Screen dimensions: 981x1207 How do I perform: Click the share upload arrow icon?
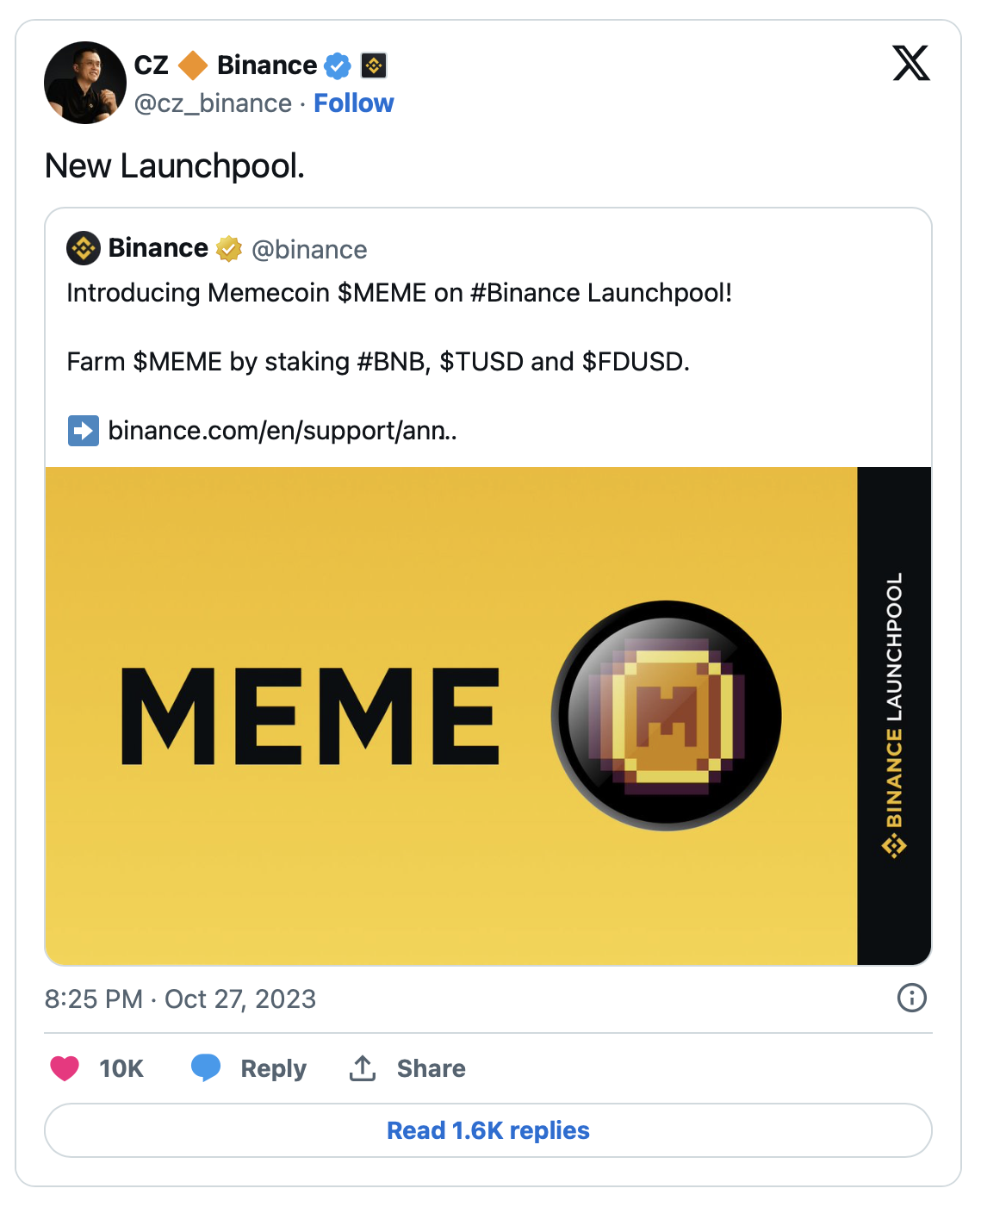[x=363, y=1068]
